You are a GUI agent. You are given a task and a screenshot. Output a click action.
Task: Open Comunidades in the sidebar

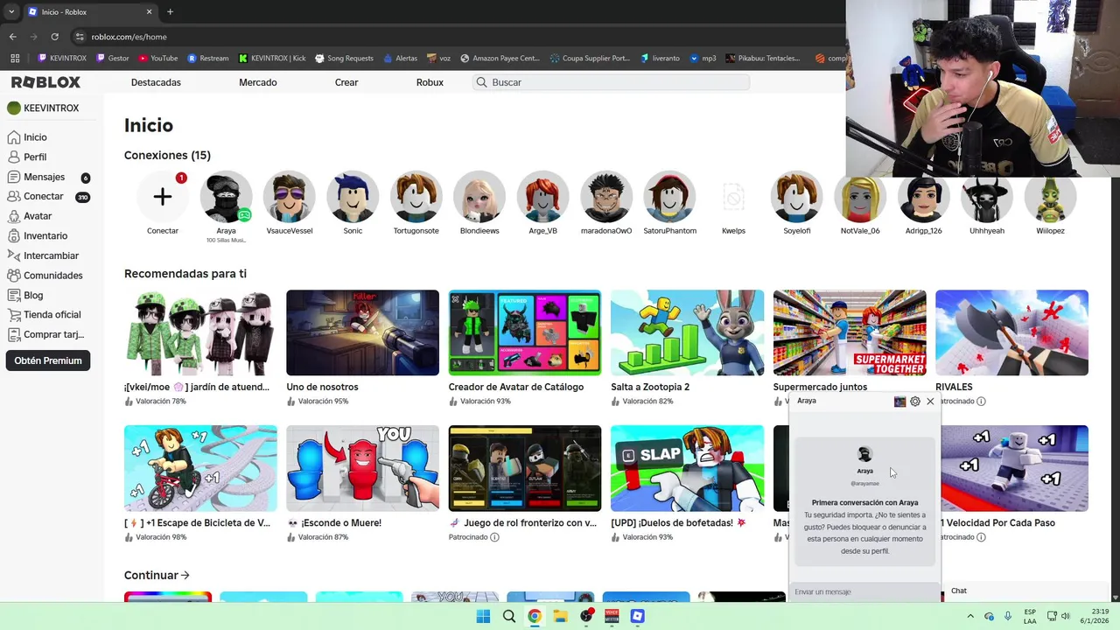pyautogui.click(x=45, y=276)
